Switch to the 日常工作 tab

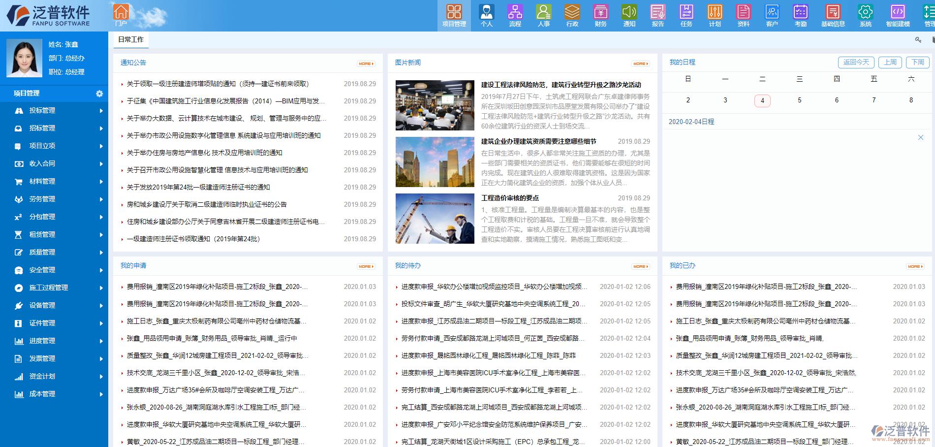131,40
